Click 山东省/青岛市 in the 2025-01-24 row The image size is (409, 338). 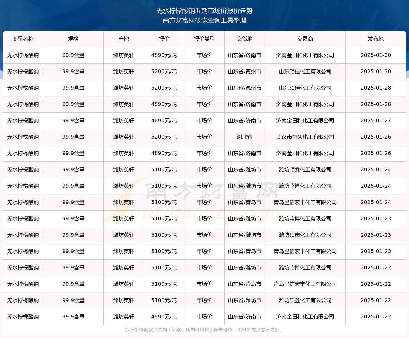point(245,202)
